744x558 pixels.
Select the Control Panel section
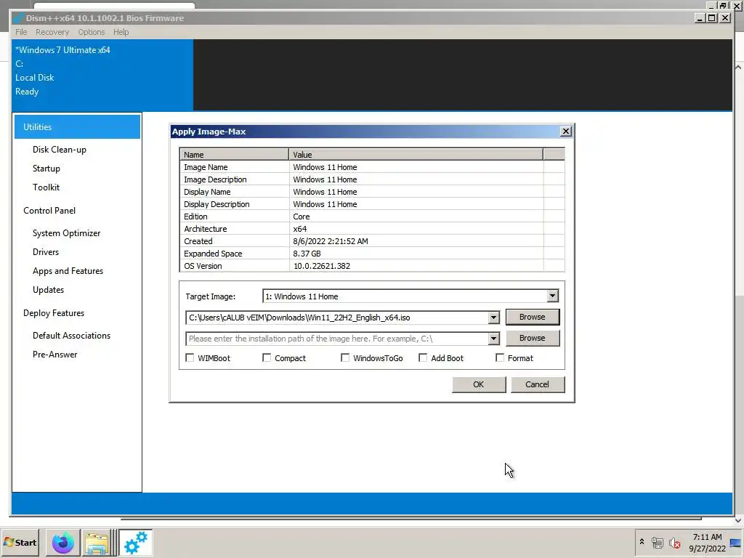coord(49,210)
